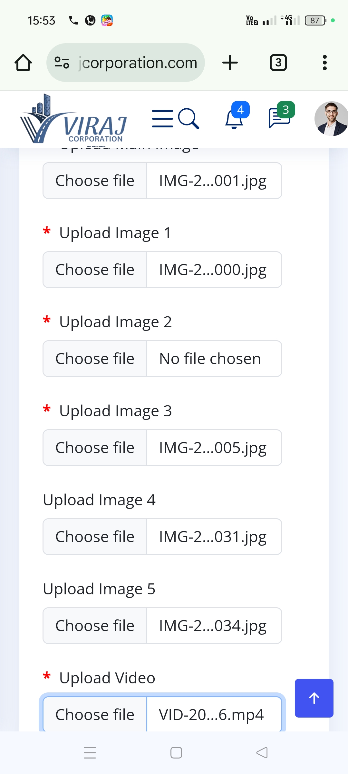Choose file for Upload Image 2
Viewport: 348px width, 774px height.
[x=95, y=359]
